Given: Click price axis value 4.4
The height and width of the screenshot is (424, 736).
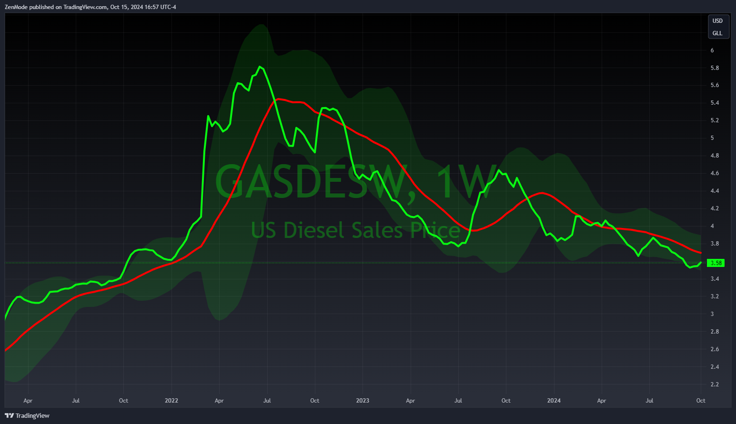Looking at the screenshot, I should [715, 191].
